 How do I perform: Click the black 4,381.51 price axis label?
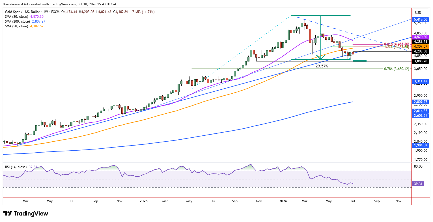point(420,42)
